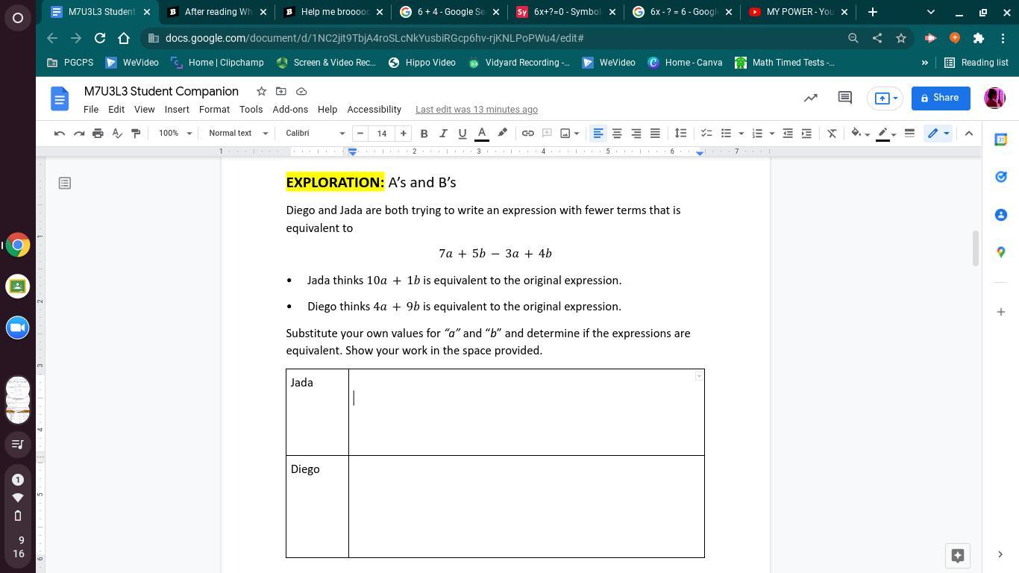Open the comment history icon
The image size is (1019, 573).
844,98
